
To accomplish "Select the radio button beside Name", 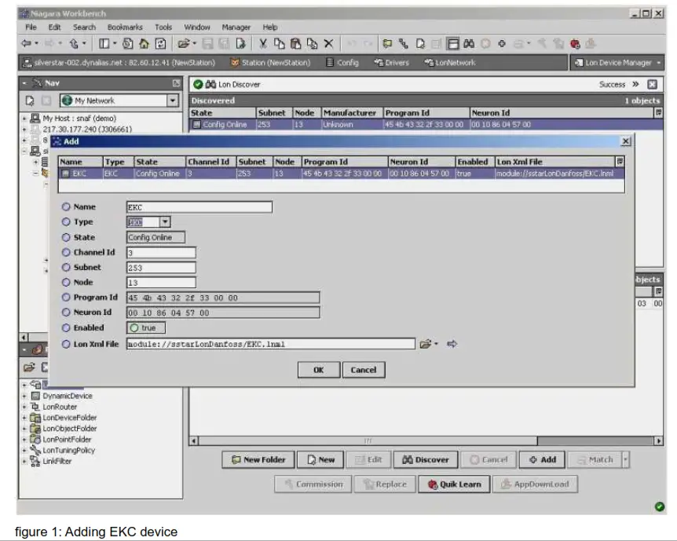I will (66, 207).
